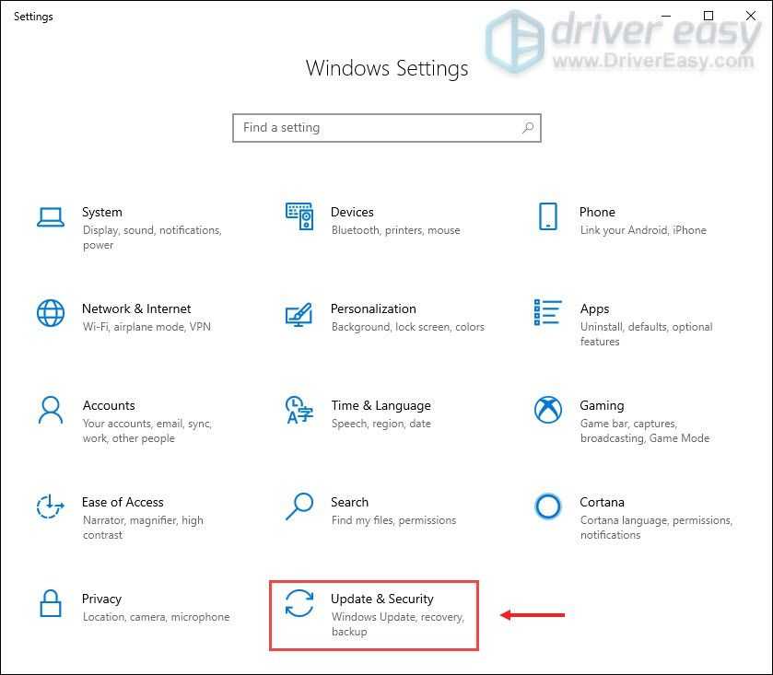Open the Time & Language icon
Image resolution: width=773 pixels, height=675 pixels.
(x=299, y=410)
